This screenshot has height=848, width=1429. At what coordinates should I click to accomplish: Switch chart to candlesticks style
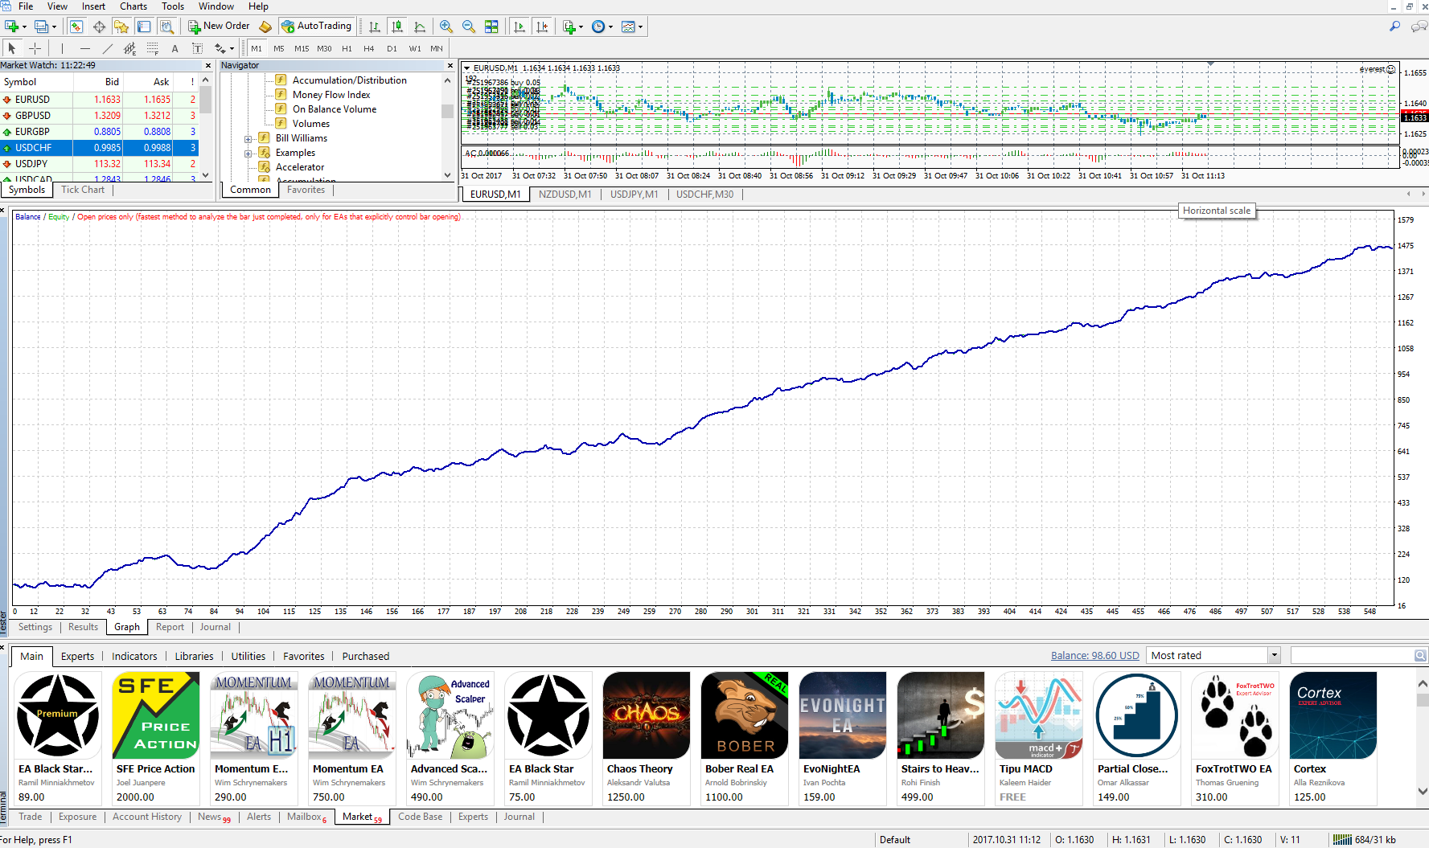point(397,27)
